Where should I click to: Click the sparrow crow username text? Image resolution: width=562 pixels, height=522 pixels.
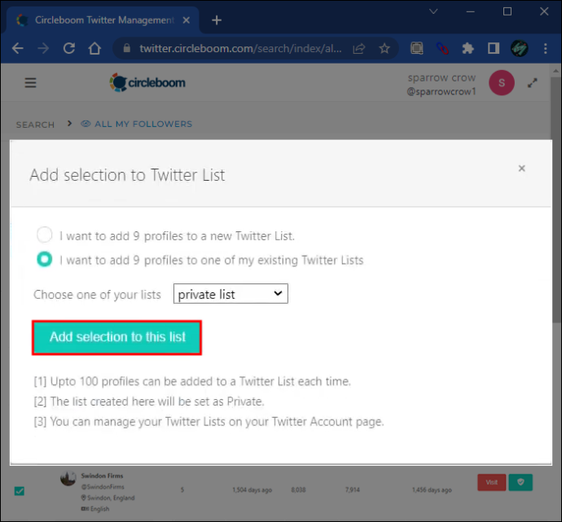[x=441, y=77]
